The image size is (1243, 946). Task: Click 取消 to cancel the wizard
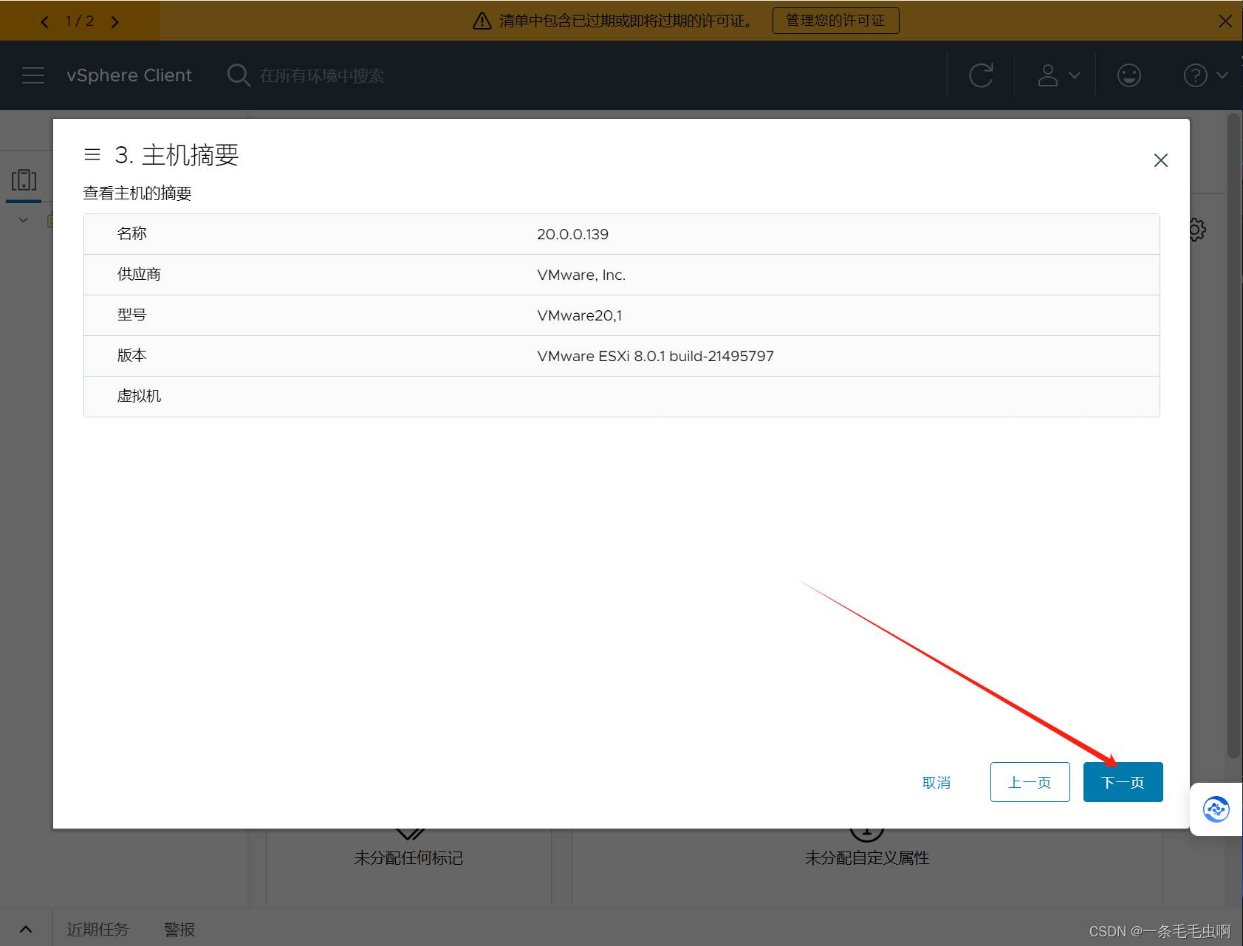pos(936,782)
